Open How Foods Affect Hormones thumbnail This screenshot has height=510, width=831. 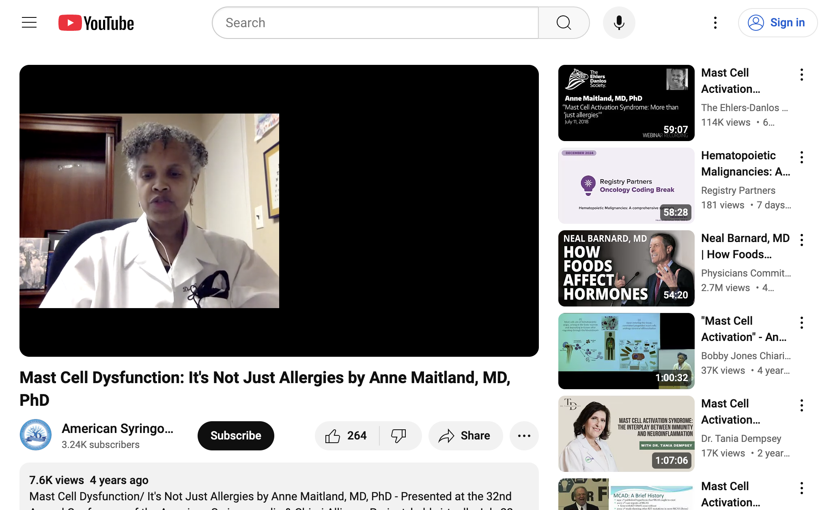coord(626,268)
